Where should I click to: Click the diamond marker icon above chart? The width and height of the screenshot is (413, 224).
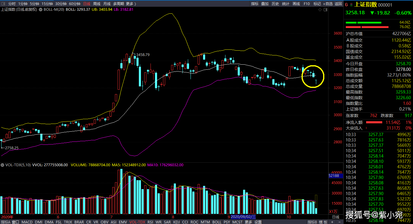coord(320,10)
